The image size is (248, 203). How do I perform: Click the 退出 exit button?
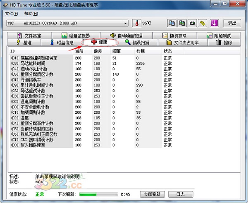[232, 23]
